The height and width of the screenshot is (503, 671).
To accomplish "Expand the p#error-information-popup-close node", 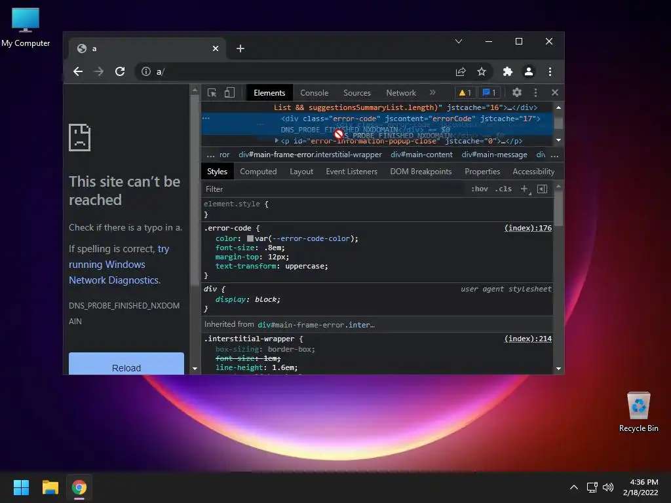I will pos(277,140).
